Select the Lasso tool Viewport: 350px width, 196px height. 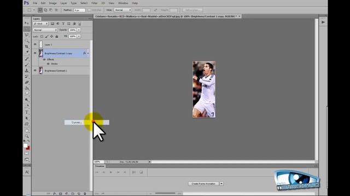pyautogui.click(x=27, y=35)
